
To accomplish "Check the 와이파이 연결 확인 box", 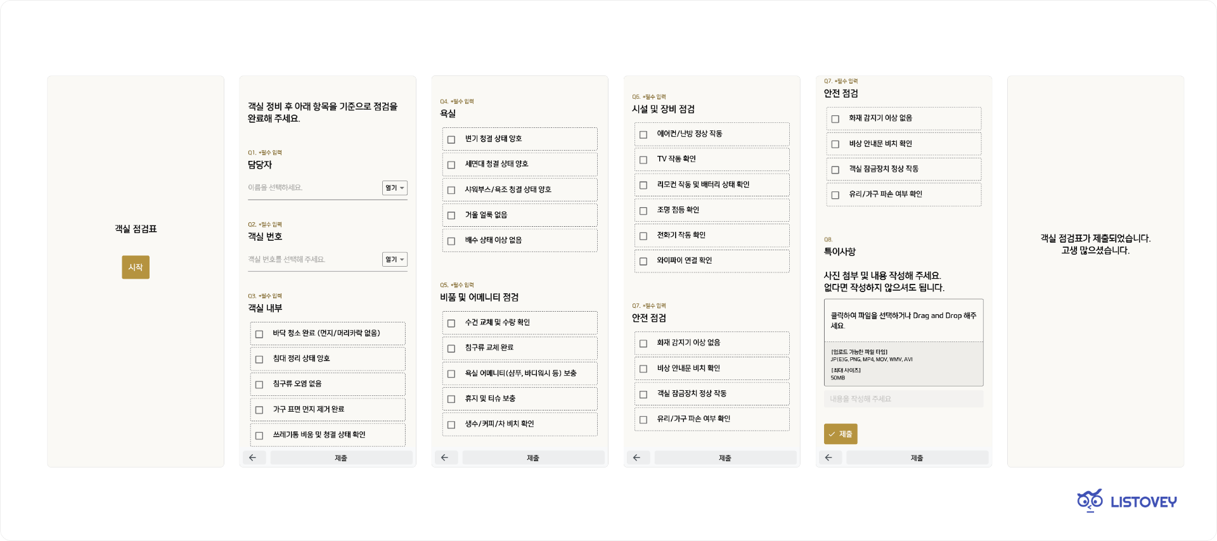I will pos(643,261).
